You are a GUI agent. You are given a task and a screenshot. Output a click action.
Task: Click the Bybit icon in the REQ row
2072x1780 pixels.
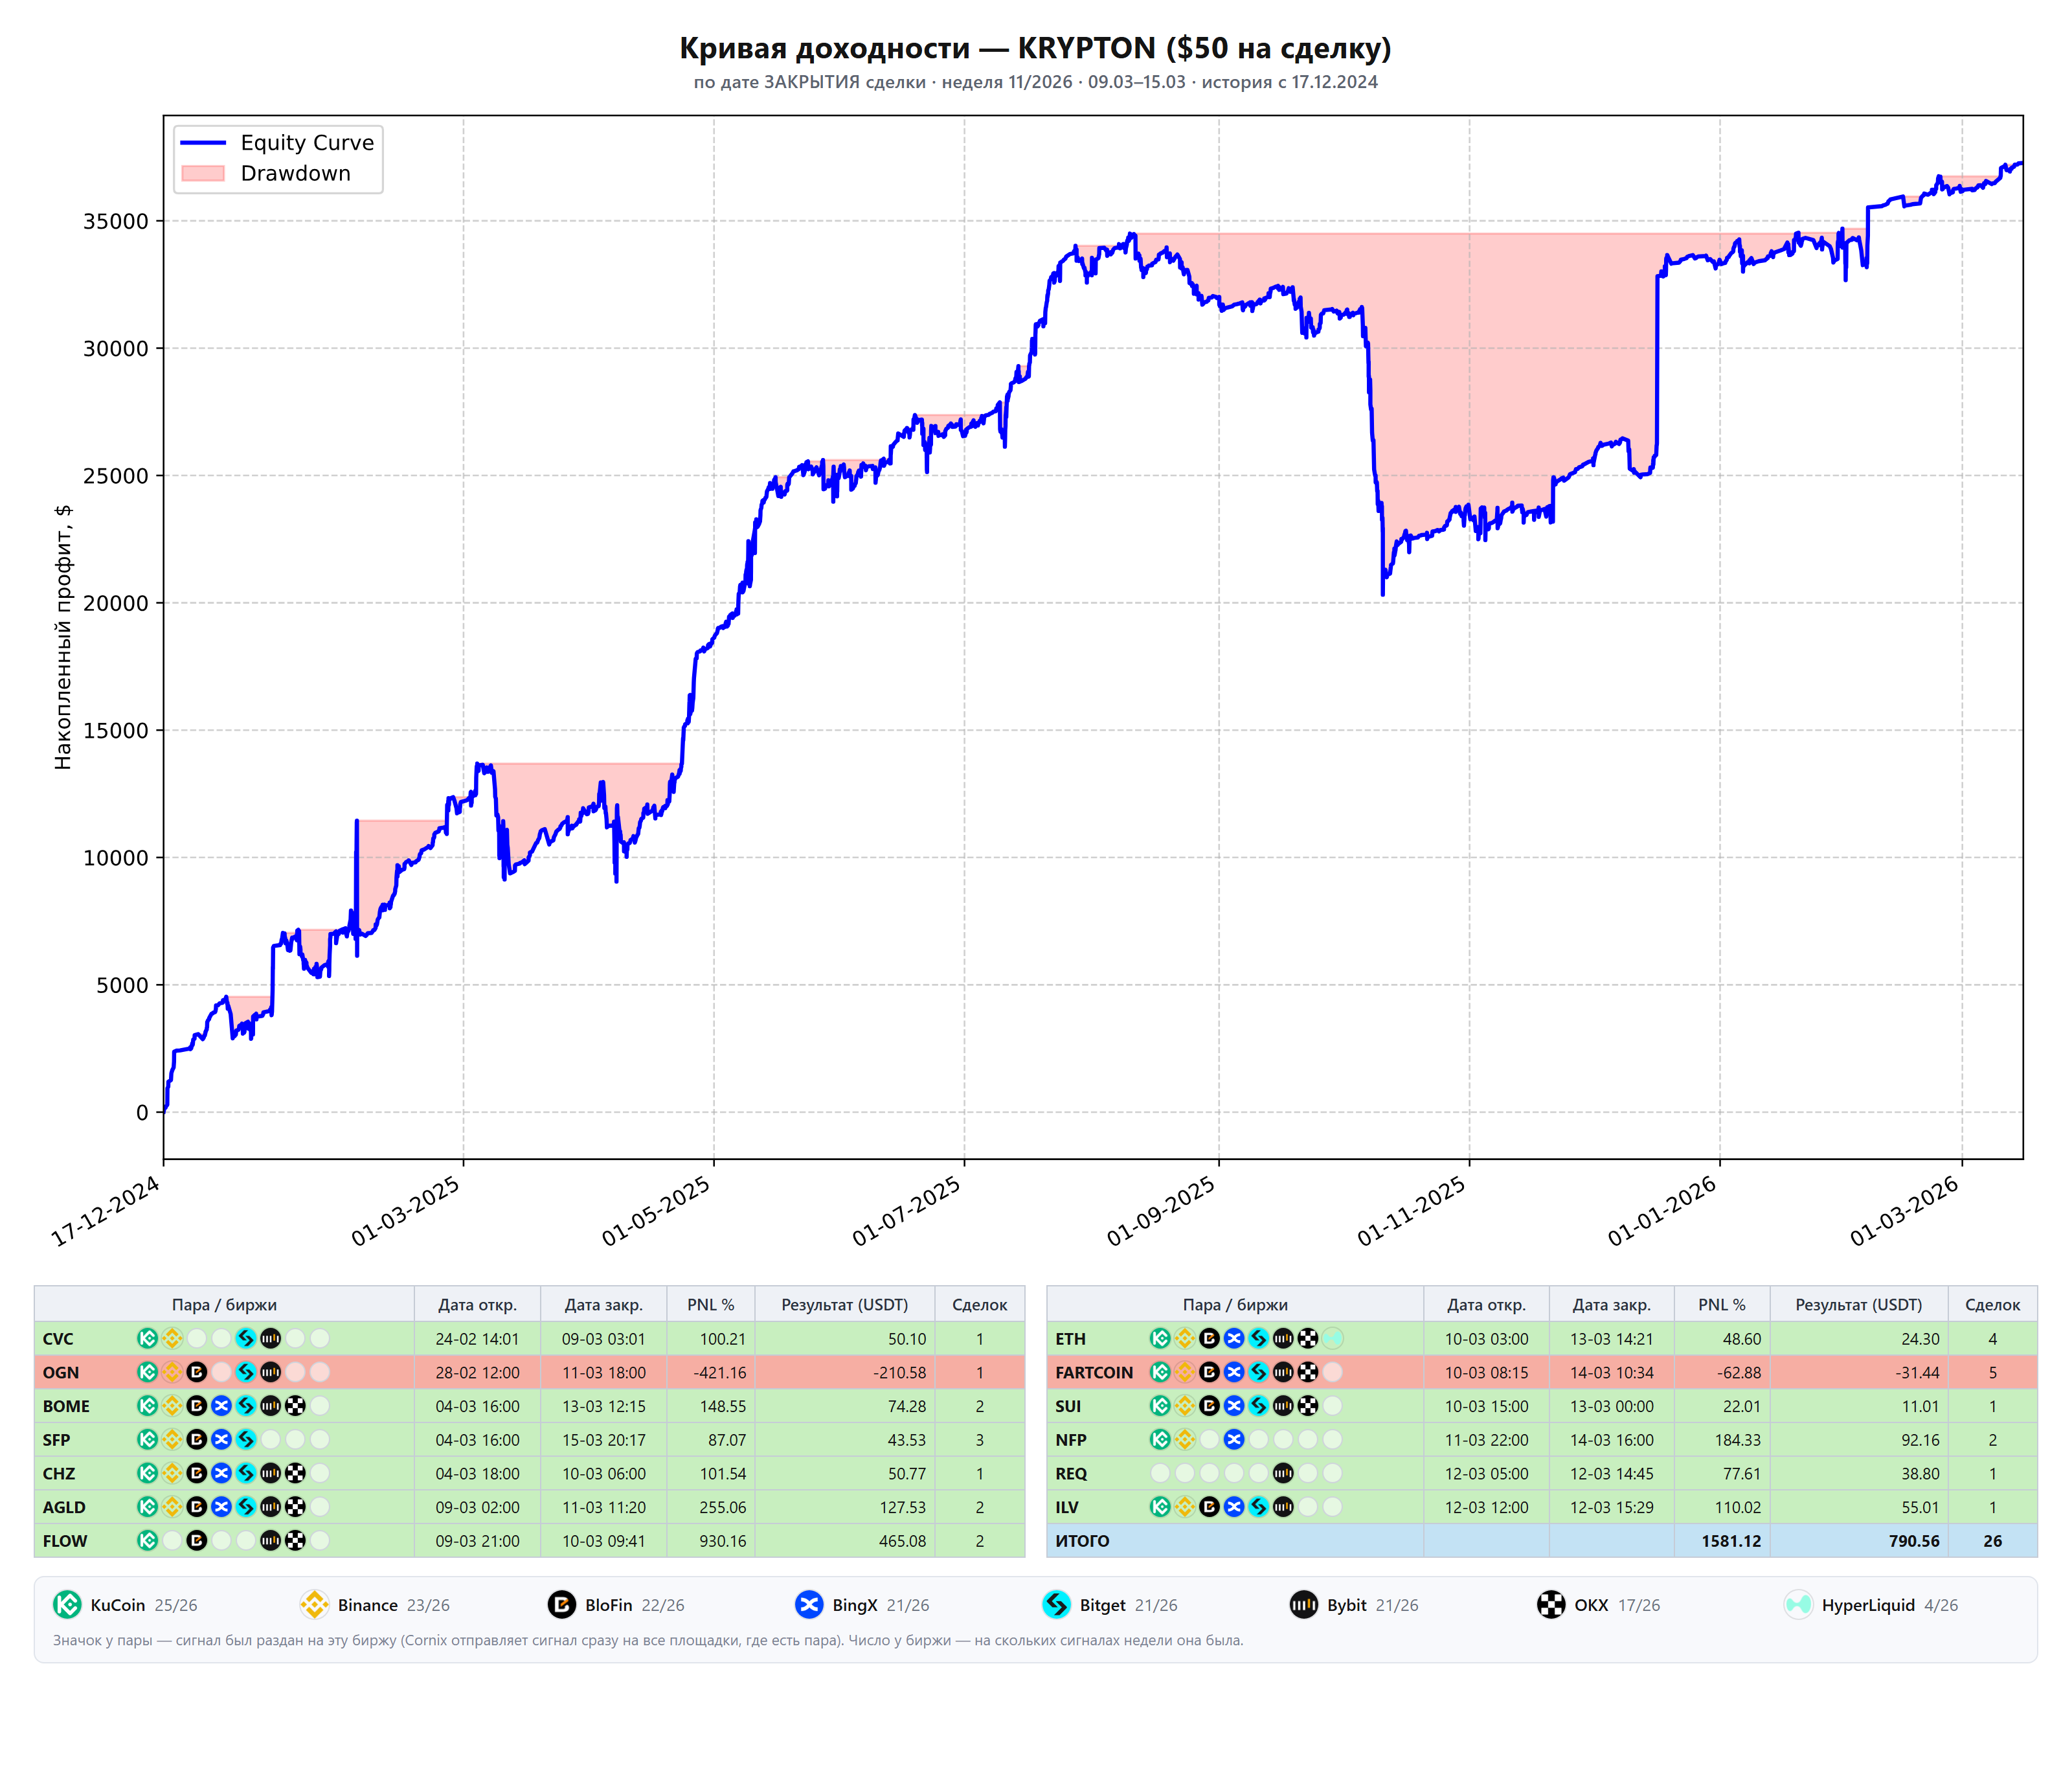[x=1283, y=1473]
